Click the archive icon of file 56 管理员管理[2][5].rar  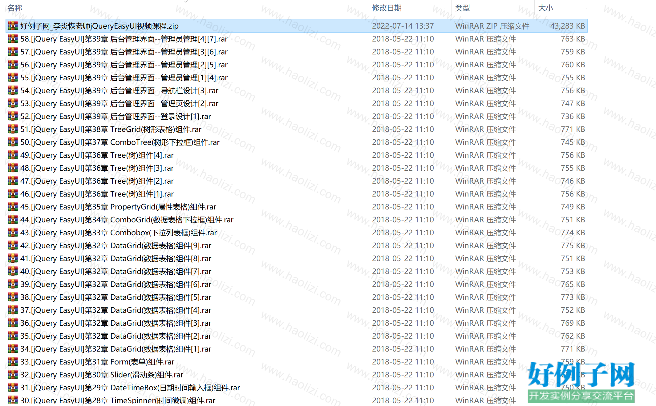click(x=13, y=65)
